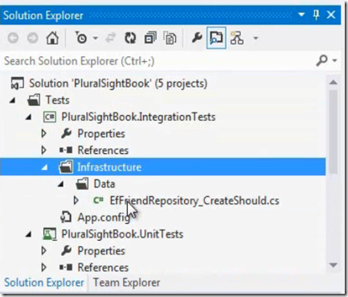Viewport: 348px width, 297px height.
Task: Expand Properties under IntegrationTests
Action: coord(44,133)
